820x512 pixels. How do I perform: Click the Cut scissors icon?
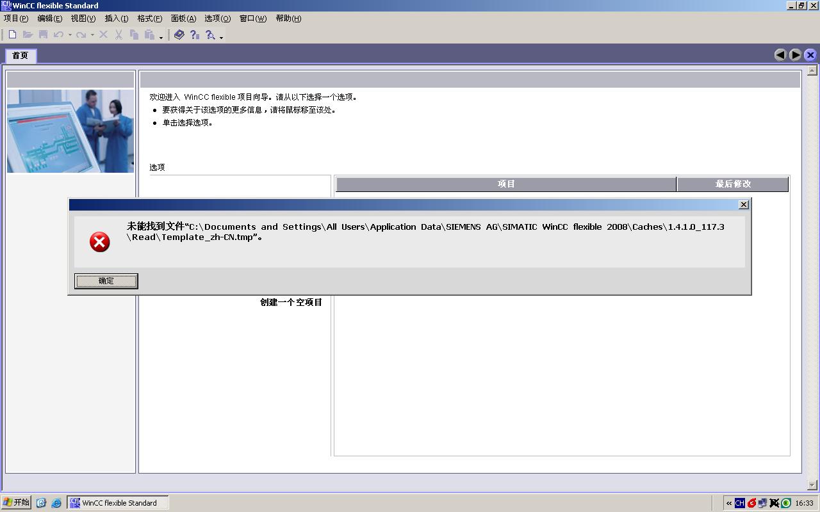point(119,35)
